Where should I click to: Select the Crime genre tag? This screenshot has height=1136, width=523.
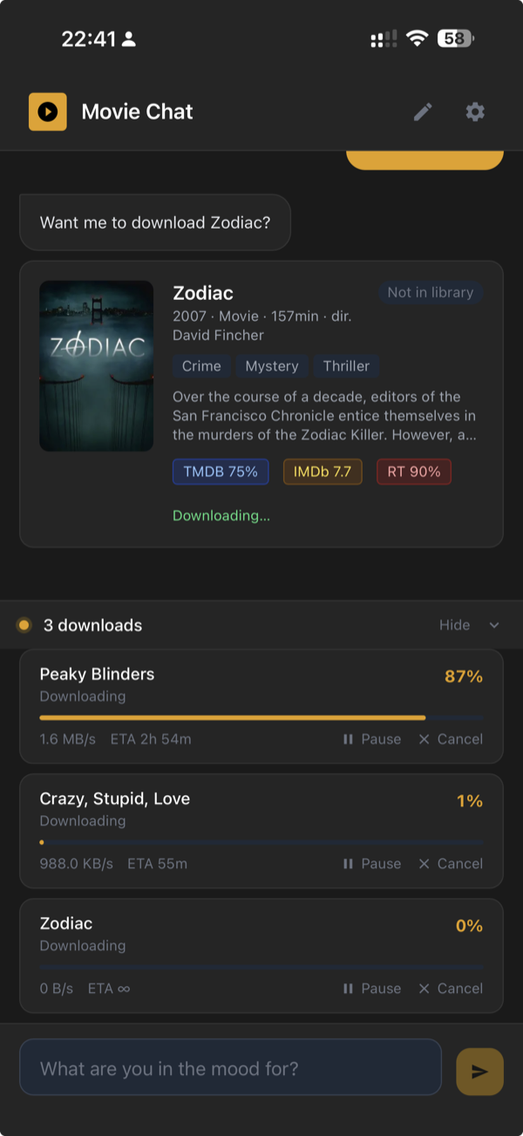coord(201,366)
